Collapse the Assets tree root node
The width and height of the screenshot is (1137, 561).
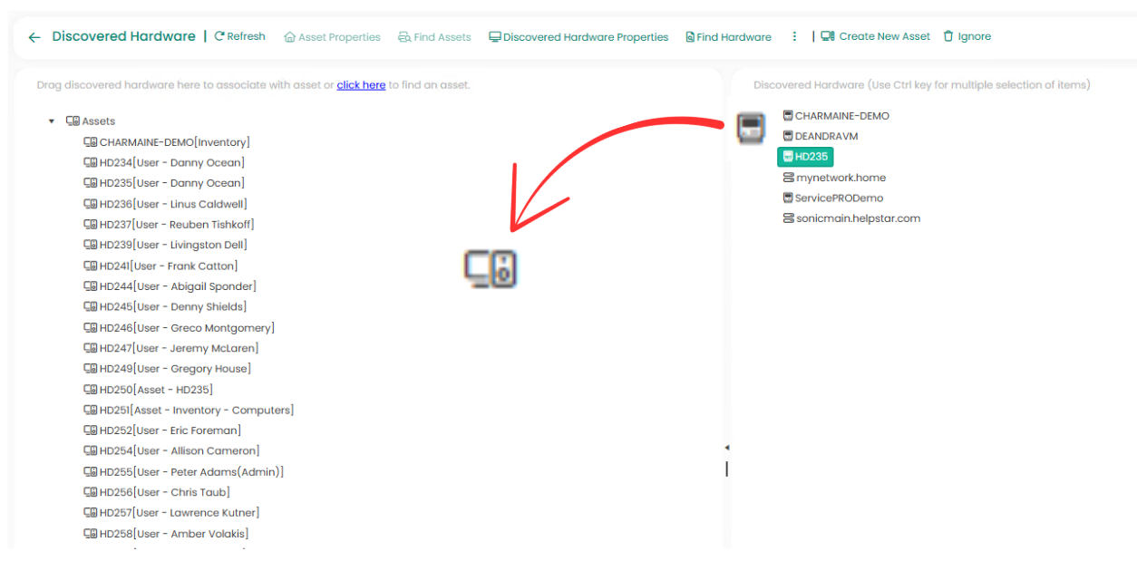point(52,121)
